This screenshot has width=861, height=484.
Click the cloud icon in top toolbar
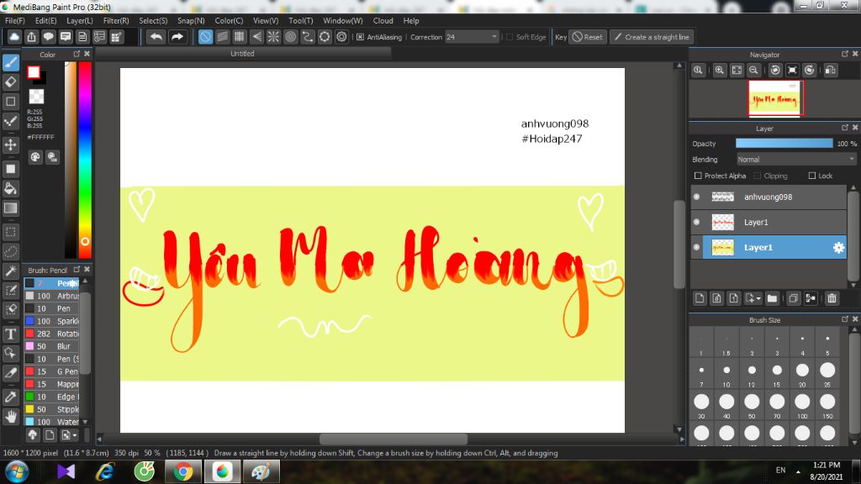click(x=14, y=37)
